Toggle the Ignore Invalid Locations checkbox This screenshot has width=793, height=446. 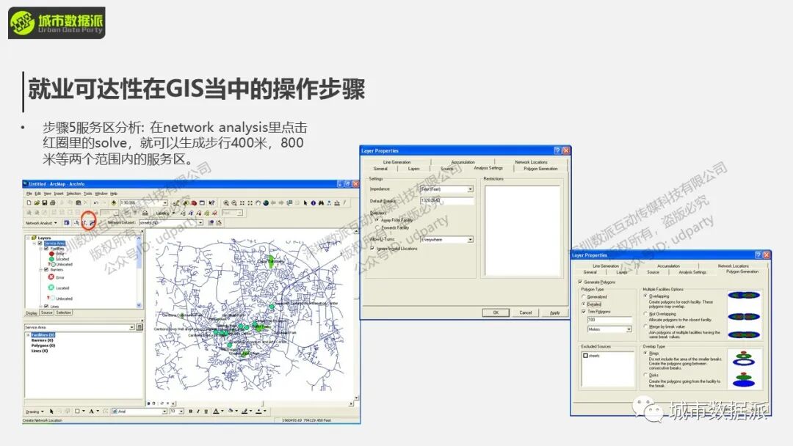[x=372, y=248]
